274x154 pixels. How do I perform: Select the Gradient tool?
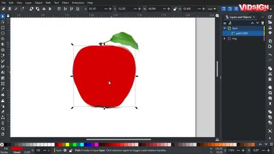[3, 78]
